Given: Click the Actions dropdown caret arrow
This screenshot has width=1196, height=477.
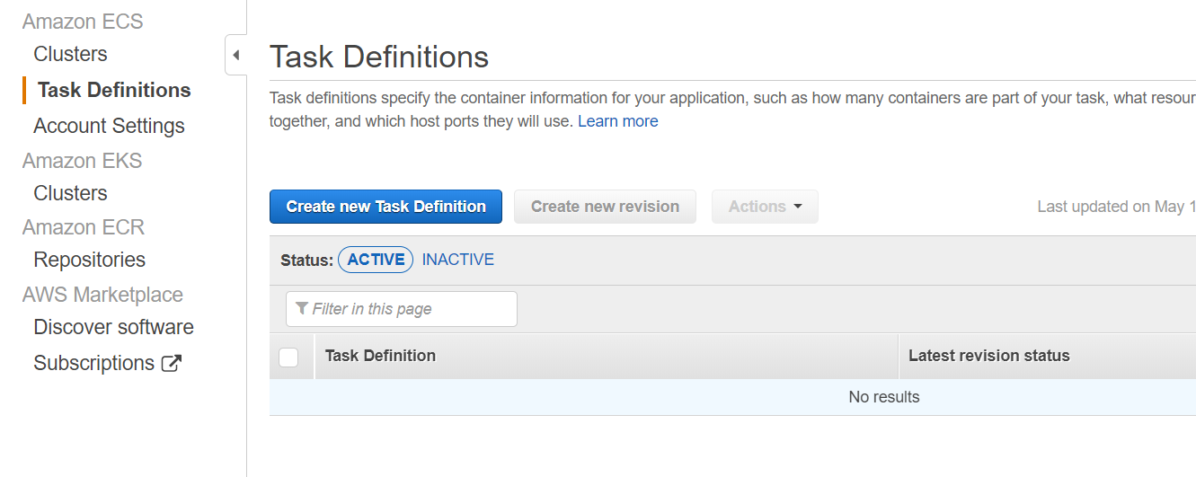Looking at the screenshot, I should [x=797, y=207].
